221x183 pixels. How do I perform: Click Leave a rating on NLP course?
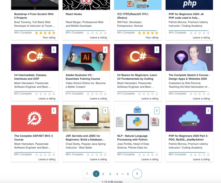click(x=150, y=159)
